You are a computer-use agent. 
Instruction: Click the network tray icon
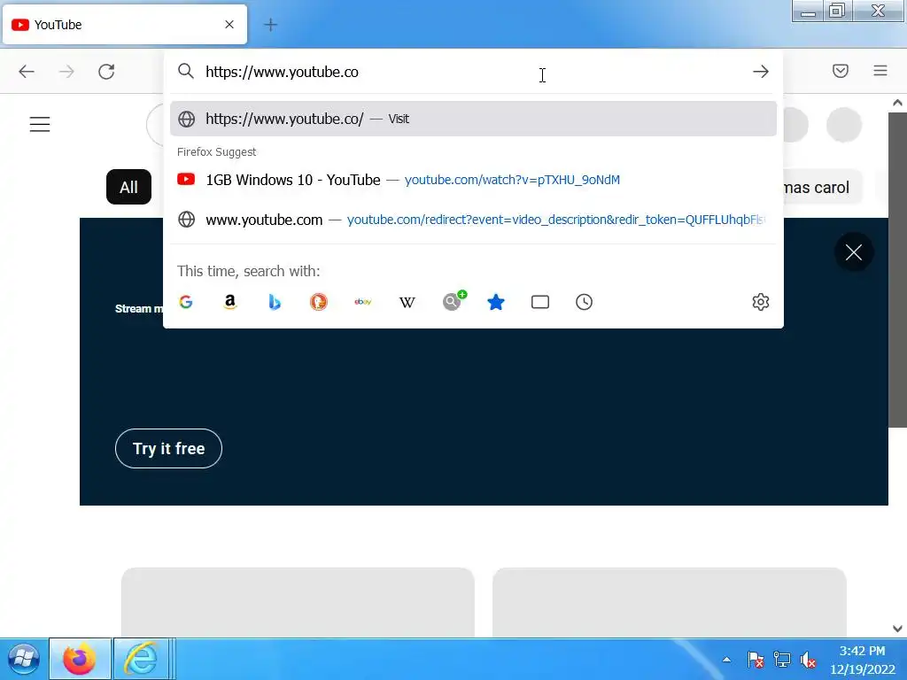(x=781, y=660)
